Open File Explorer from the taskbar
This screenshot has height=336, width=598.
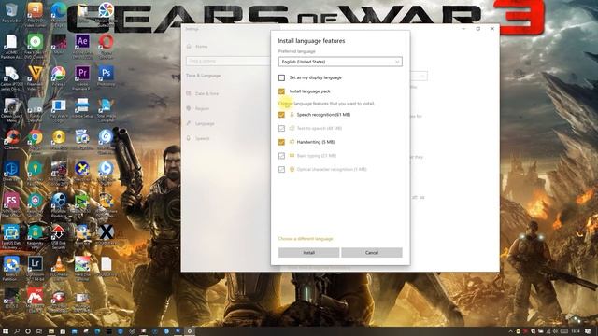point(50,331)
